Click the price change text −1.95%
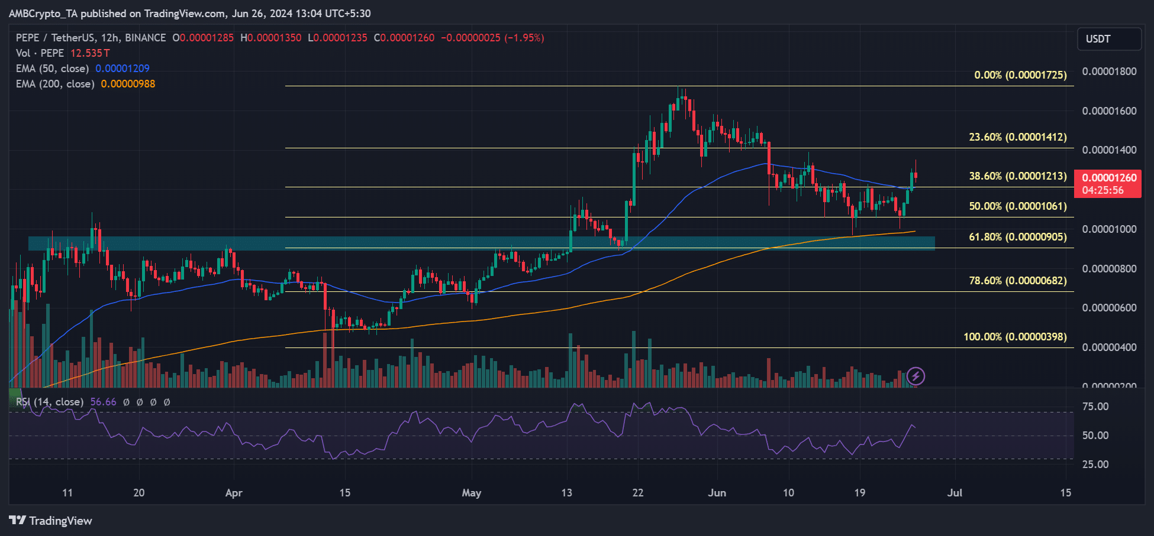The width and height of the screenshot is (1154, 536). (x=524, y=38)
